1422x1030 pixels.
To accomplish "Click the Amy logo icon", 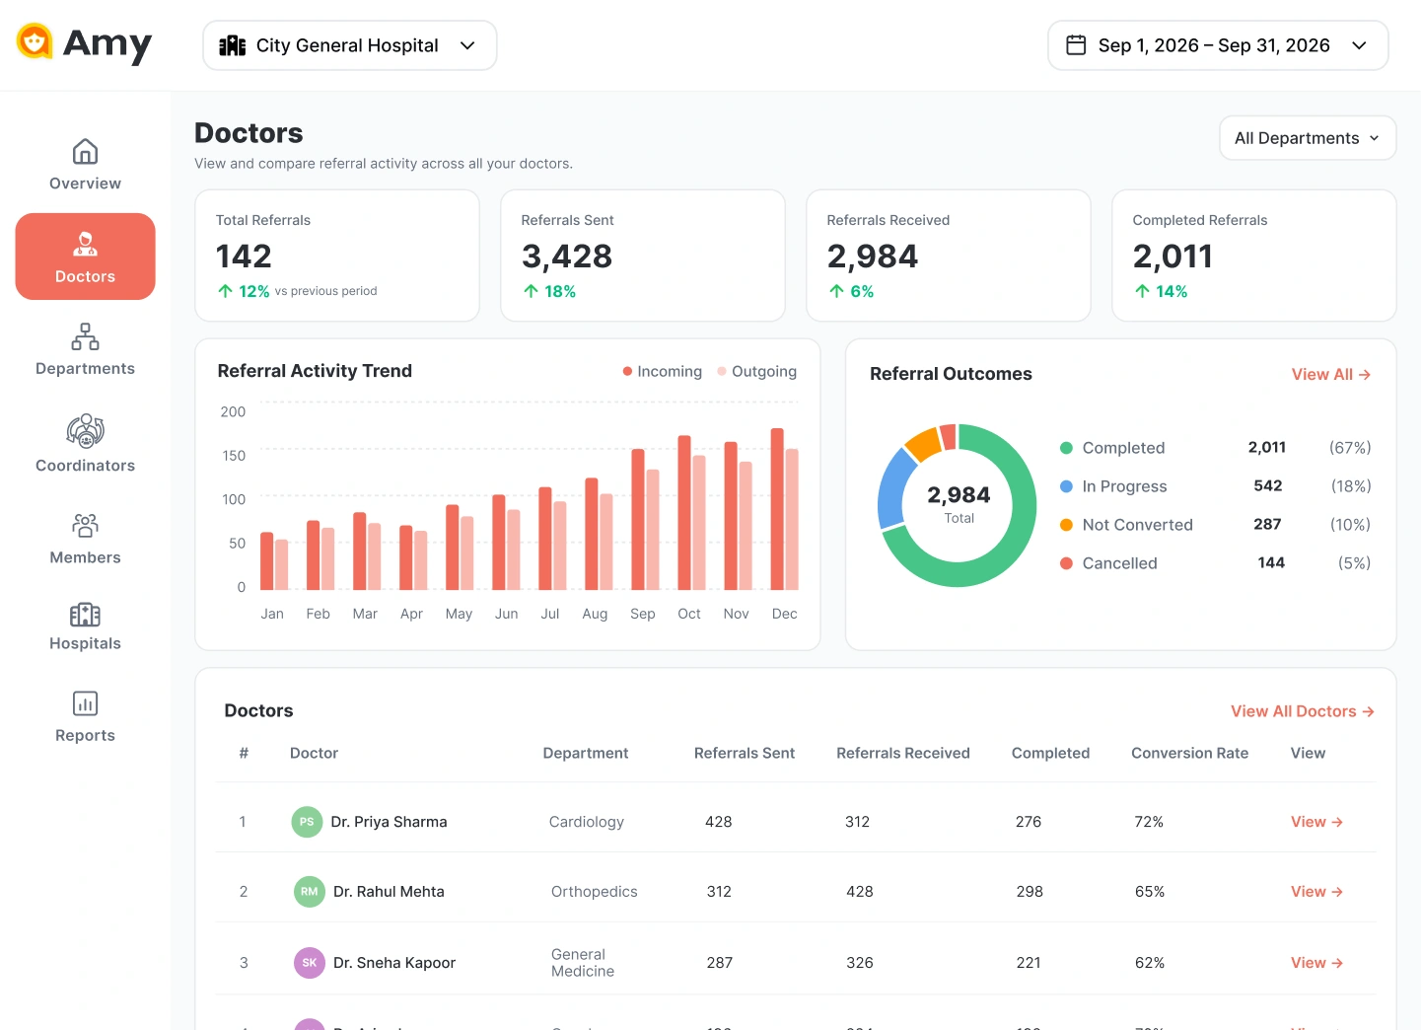I will pos(35,41).
